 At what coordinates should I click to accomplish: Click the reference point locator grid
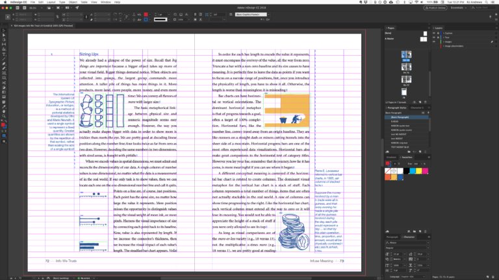tap(8, 17)
